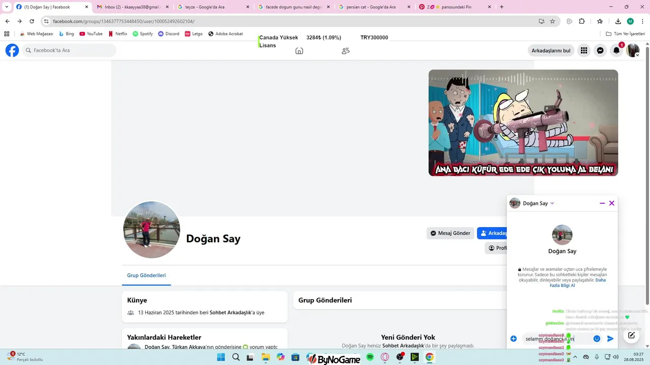Reload the current page

click(31, 21)
